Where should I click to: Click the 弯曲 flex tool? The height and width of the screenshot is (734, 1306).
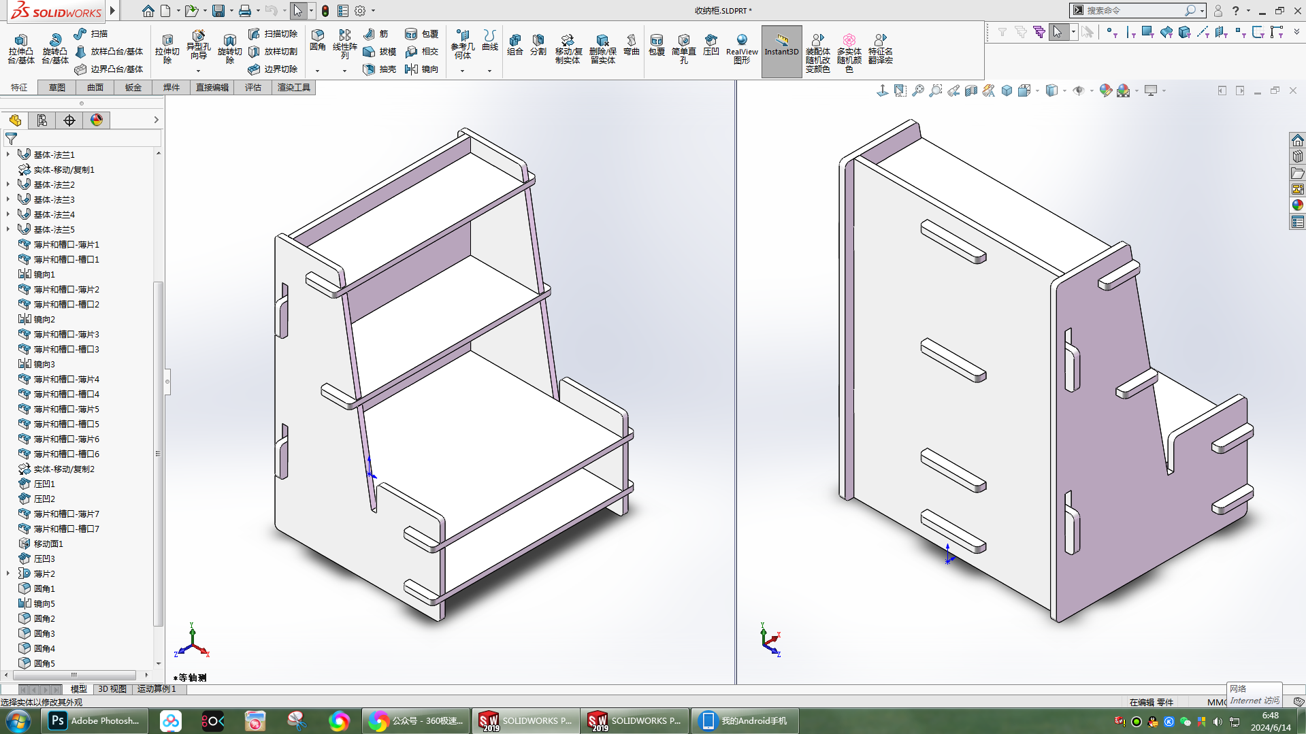tap(632, 45)
